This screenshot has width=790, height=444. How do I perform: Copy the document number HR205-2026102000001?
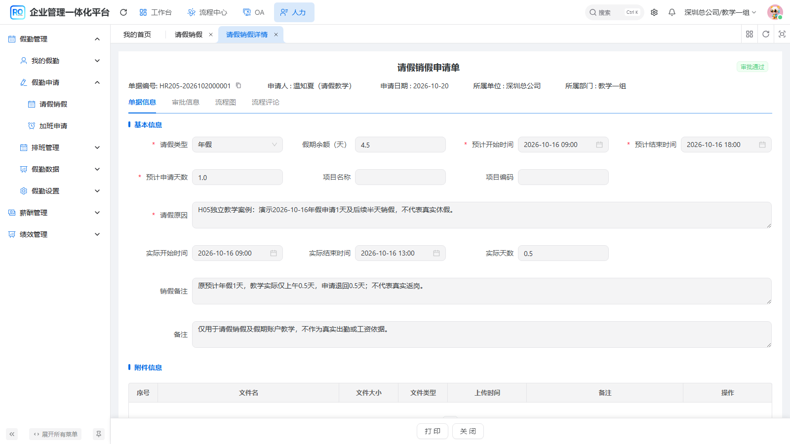coord(238,85)
